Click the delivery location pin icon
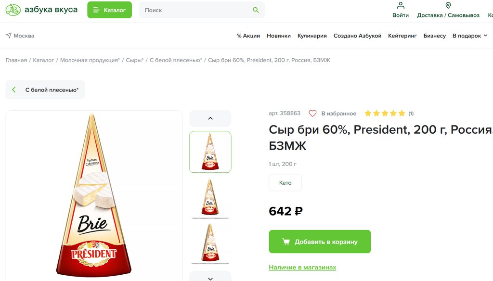Image resolution: width=493 pixels, height=281 pixels. tap(448, 6)
